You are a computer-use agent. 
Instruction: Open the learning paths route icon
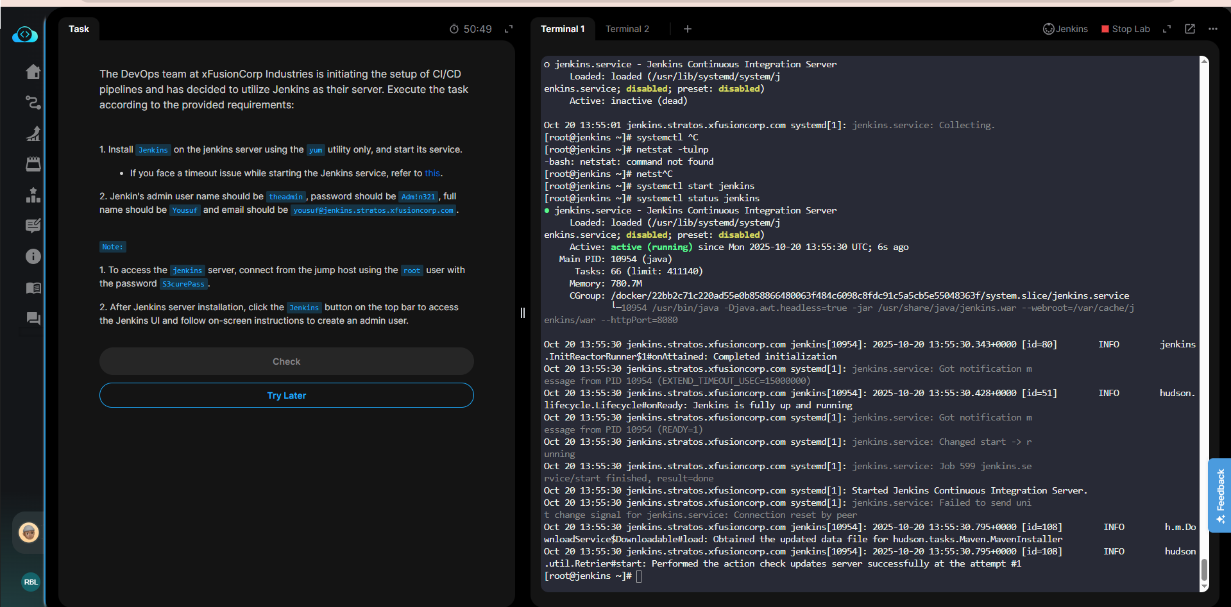click(33, 103)
